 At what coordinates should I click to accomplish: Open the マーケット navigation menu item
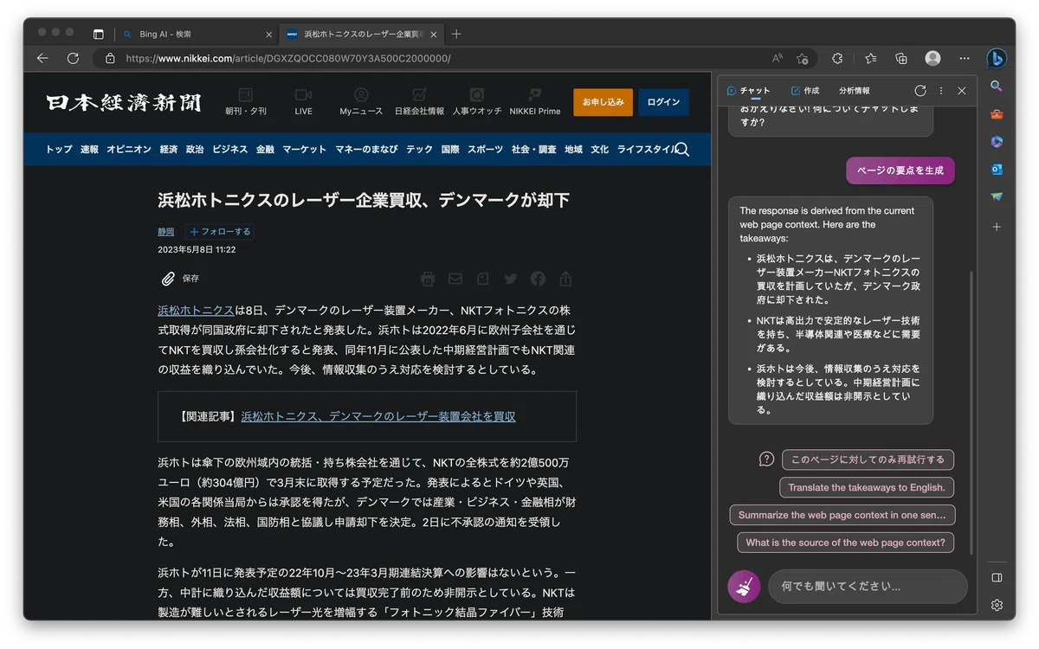coord(304,149)
